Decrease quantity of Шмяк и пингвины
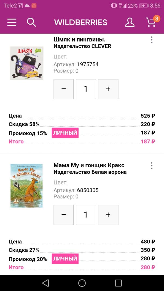This screenshot has width=164, height=291. pyautogui.click(x=64, y=89)
